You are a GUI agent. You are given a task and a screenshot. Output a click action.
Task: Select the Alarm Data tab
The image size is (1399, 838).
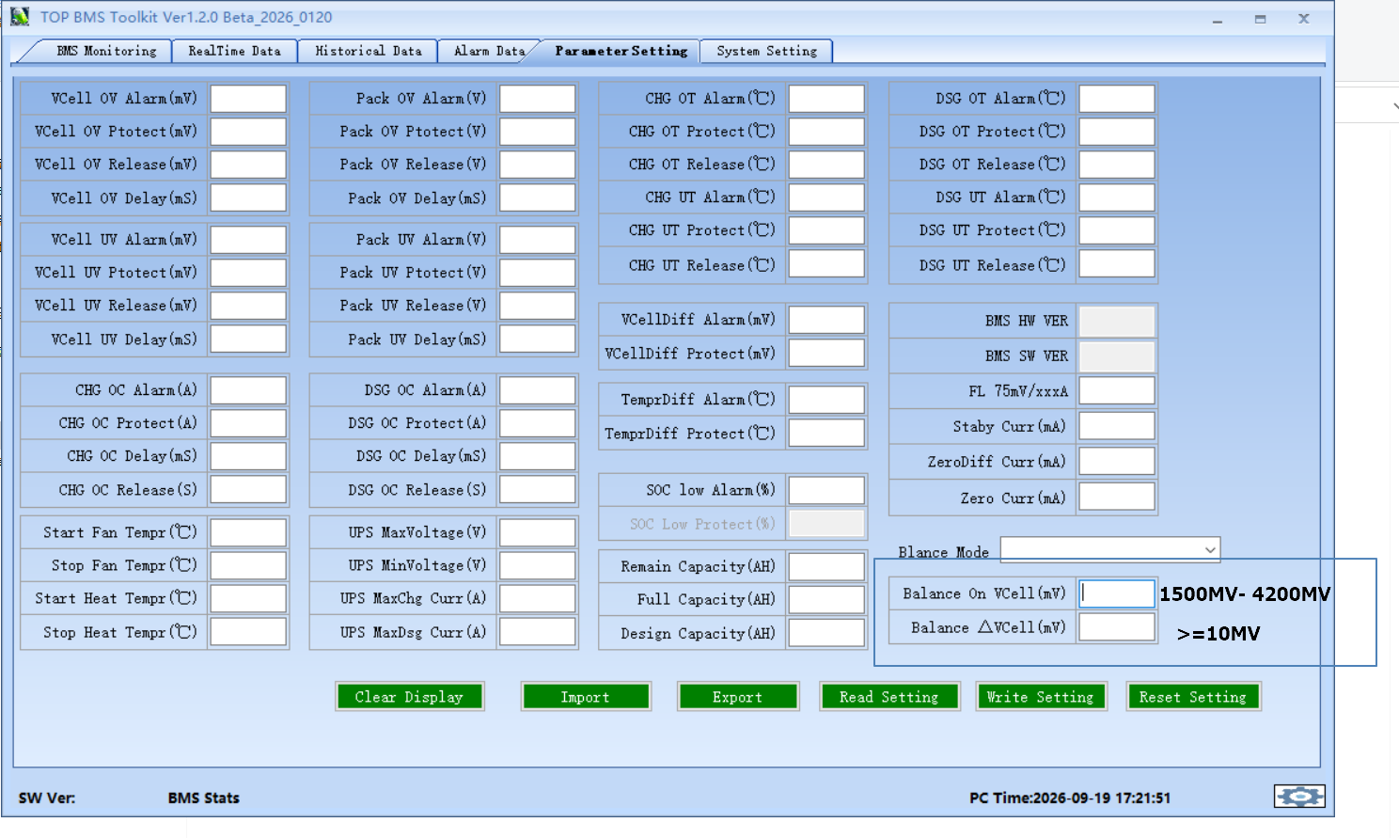(489, 51)
